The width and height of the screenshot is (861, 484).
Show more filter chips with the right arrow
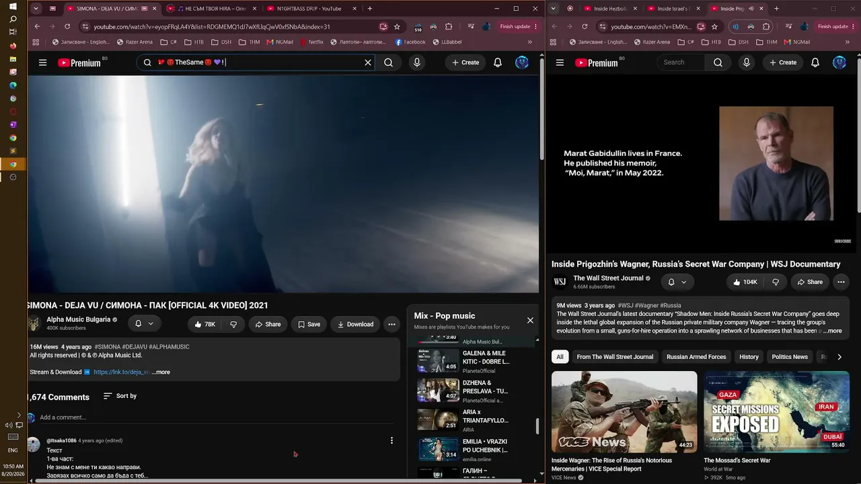[x=839, y=357]
